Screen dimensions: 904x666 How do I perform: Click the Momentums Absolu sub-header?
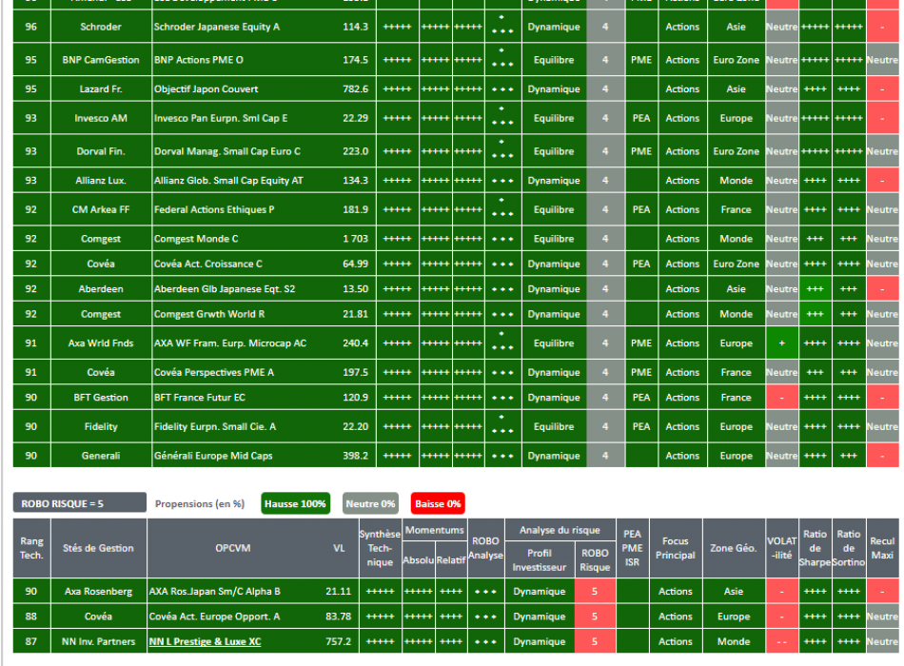coord(418,559)
